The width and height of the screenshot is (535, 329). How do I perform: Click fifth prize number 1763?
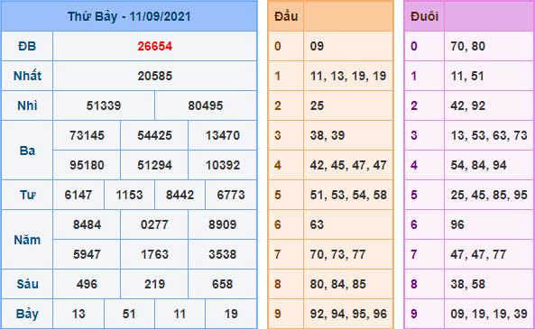click(x=154, y=254)
